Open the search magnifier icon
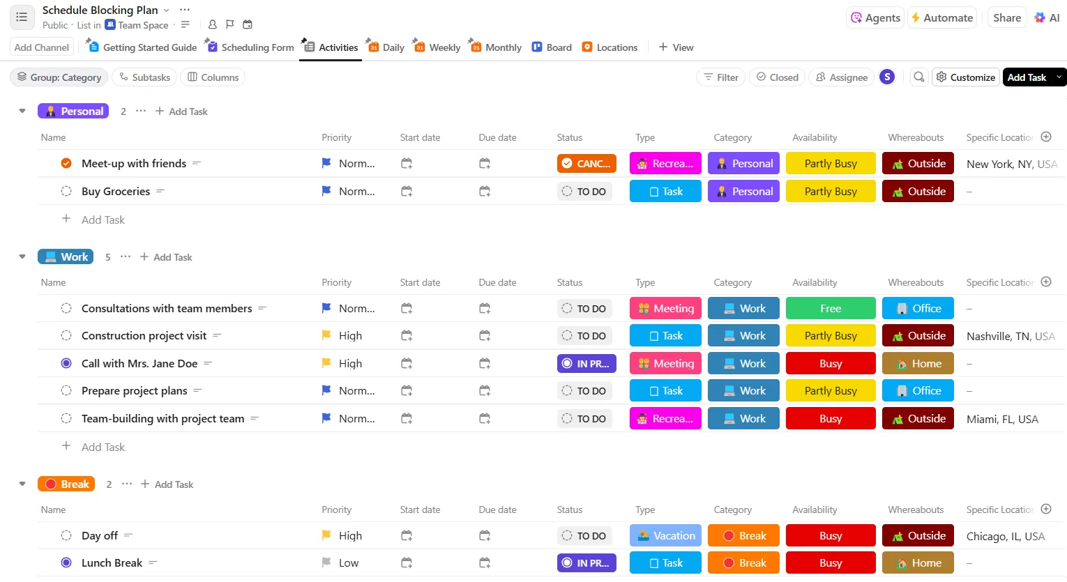 (919, 77)
